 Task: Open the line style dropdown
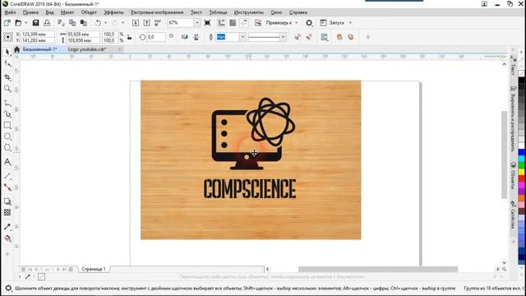pyautogui.click(x=283, y=37)
